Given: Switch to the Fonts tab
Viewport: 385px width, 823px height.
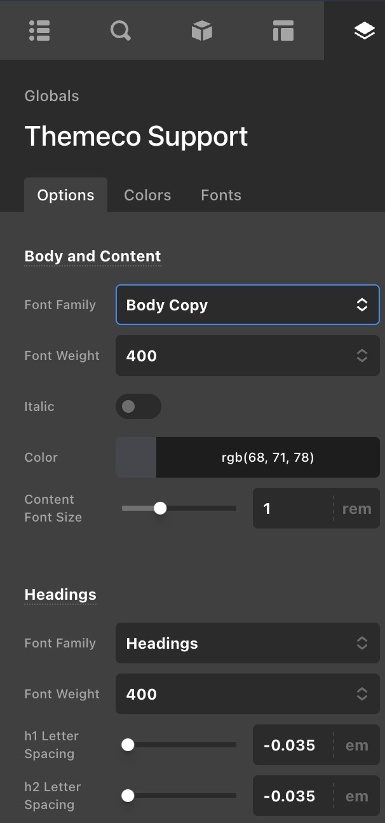Looking at the screenshot, I should (221, 195).
